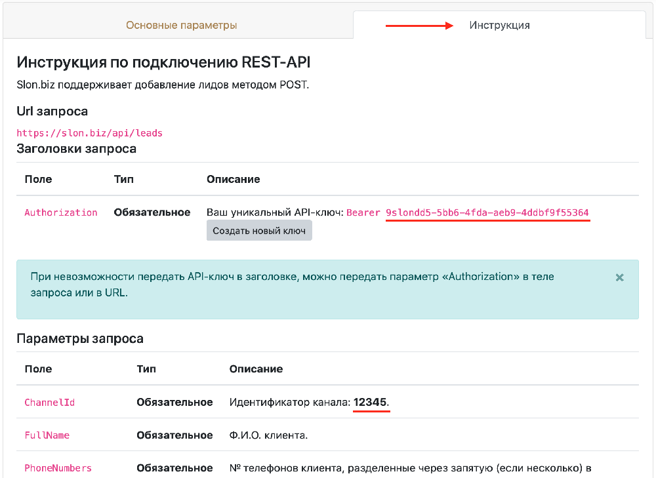The width and height of the screenshot is (656, 478).
Task: Click the Authorization field name
Action: coord(60,212)
